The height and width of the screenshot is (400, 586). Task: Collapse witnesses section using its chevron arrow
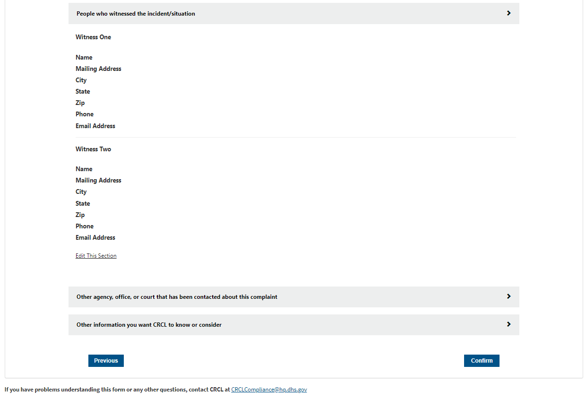pos(508,13)
